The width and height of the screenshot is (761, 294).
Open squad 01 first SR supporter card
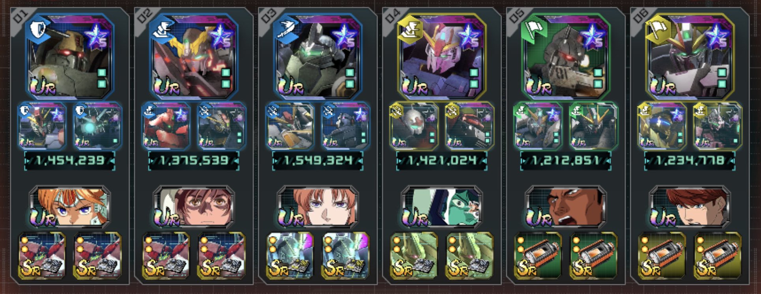coord(42,255)
